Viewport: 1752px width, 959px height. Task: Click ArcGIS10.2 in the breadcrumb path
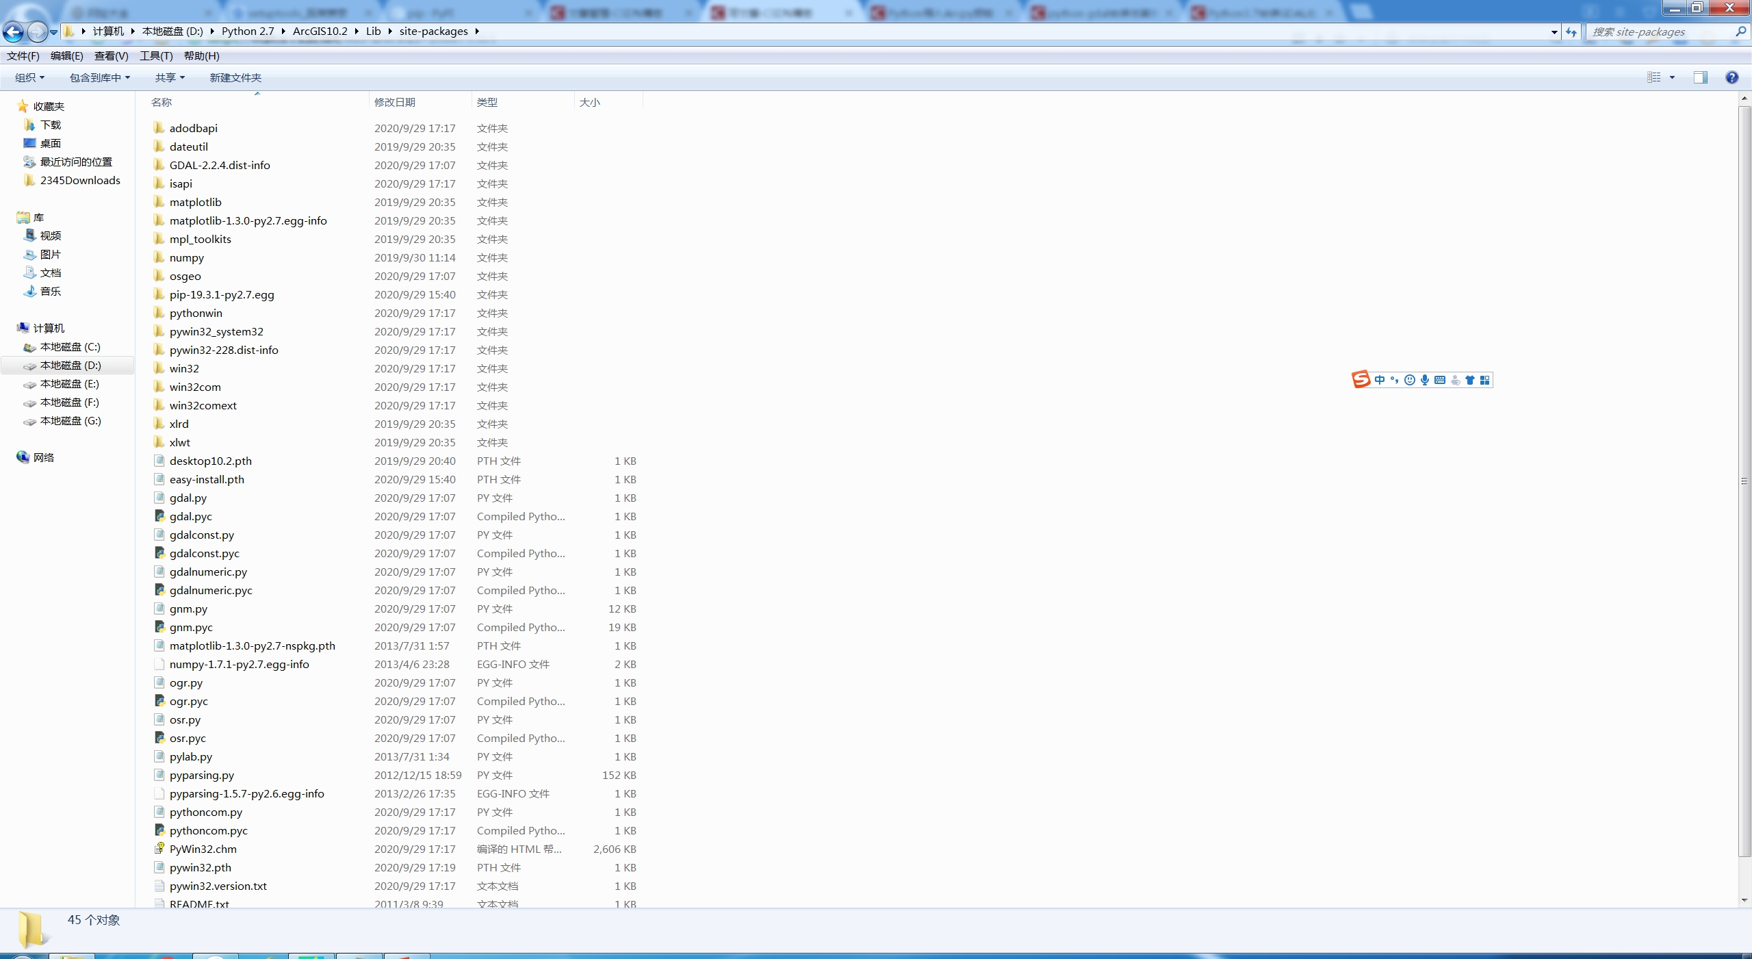coord(320,31)
